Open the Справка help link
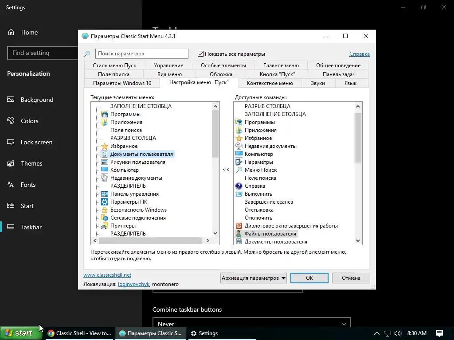 (x=359, y=54)
